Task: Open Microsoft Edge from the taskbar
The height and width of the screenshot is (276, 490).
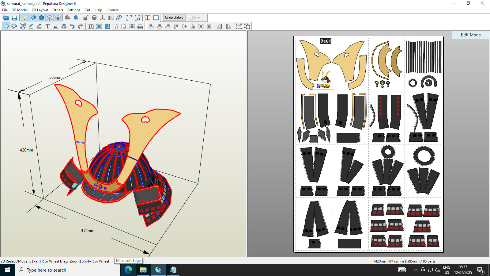Action: tap(128, 270)
